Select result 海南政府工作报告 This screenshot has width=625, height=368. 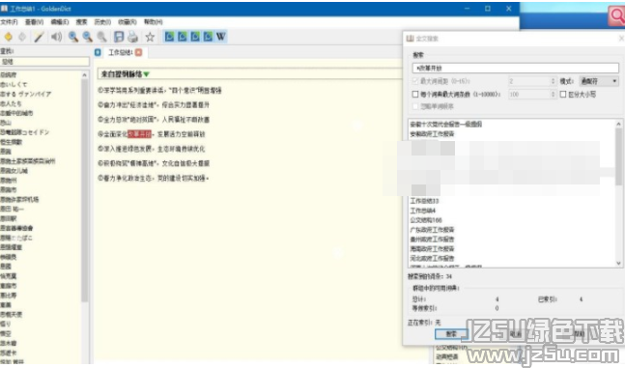[x=432, y=249]
